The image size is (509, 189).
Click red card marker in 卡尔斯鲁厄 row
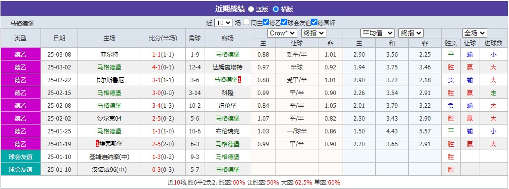[x=239, y=80]
